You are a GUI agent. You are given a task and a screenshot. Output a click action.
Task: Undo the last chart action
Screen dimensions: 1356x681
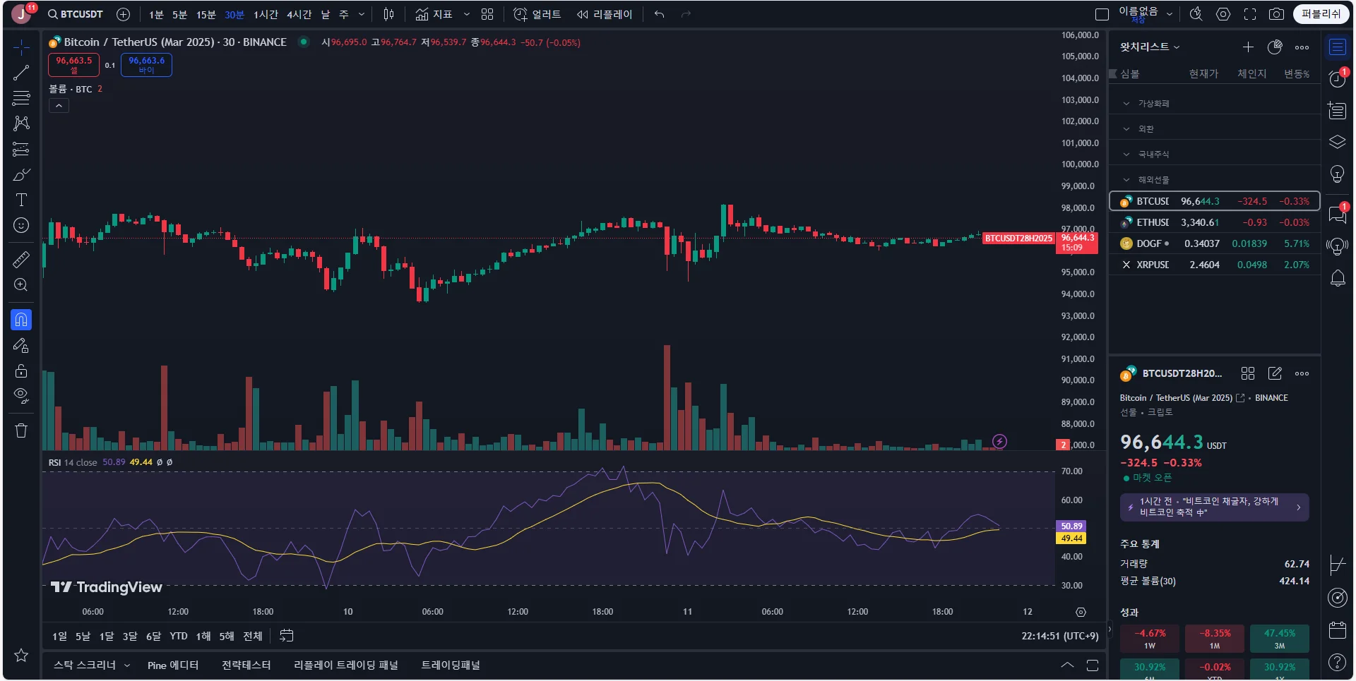659,14
